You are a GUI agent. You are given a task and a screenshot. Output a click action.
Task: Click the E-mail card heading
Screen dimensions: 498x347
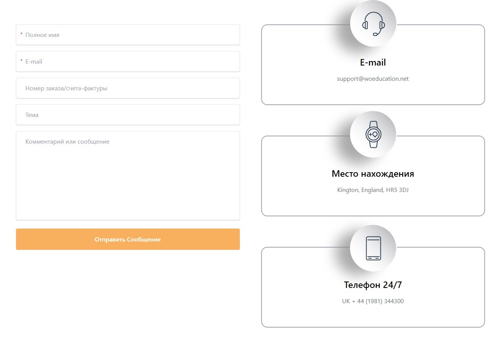tap(373, 62)
